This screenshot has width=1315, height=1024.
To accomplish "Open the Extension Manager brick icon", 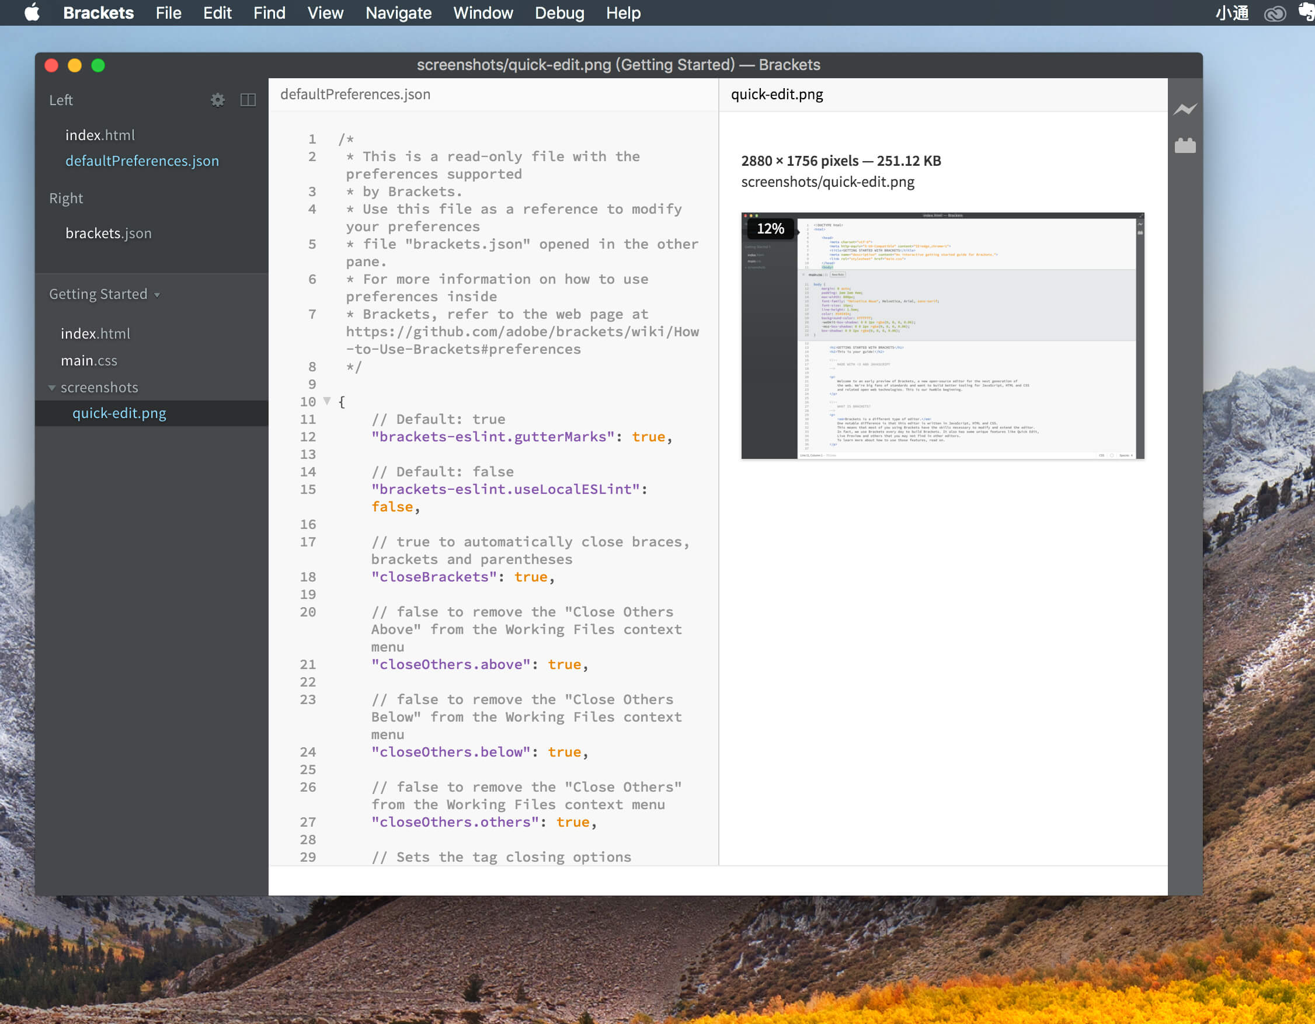I will click(x=1185, y=145).
